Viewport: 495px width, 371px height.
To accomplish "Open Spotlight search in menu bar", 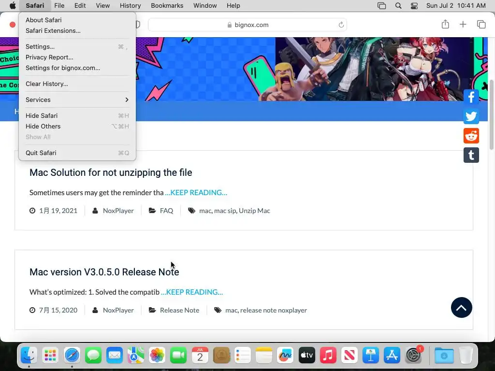I will point(398,6).
